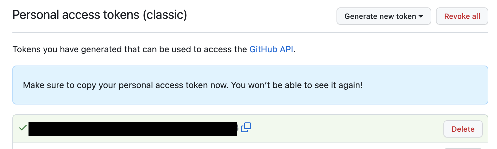Image resolution: width=497 pixels, height=149 pixels.
Task: Open the Generate new token dropdown
Action: tap(384, 16)
